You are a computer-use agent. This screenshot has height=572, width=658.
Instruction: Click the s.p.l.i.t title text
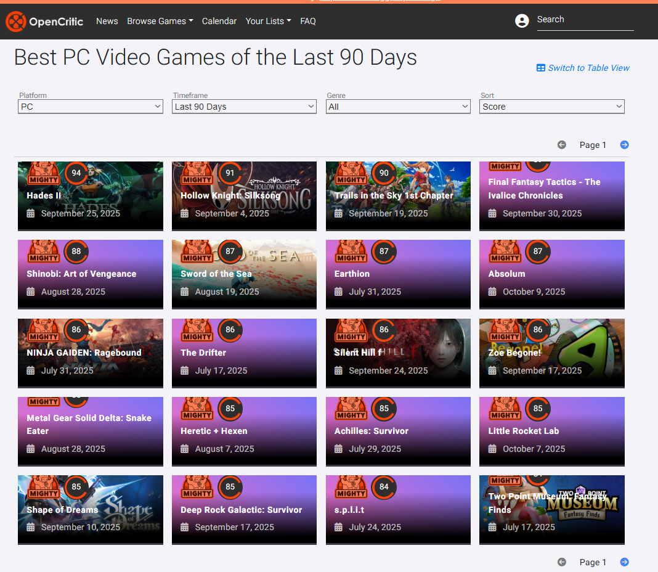(x=349, y=510)
